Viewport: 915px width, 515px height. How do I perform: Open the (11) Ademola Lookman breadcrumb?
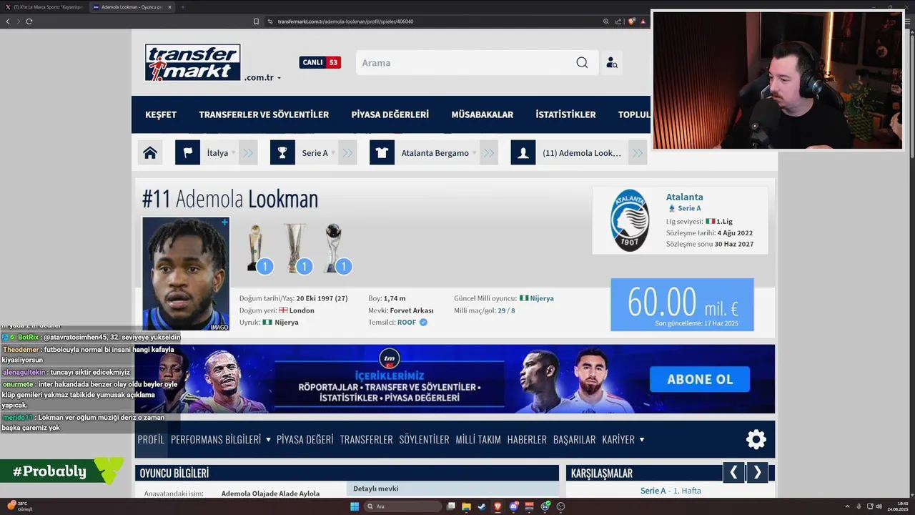coord(582,153)
